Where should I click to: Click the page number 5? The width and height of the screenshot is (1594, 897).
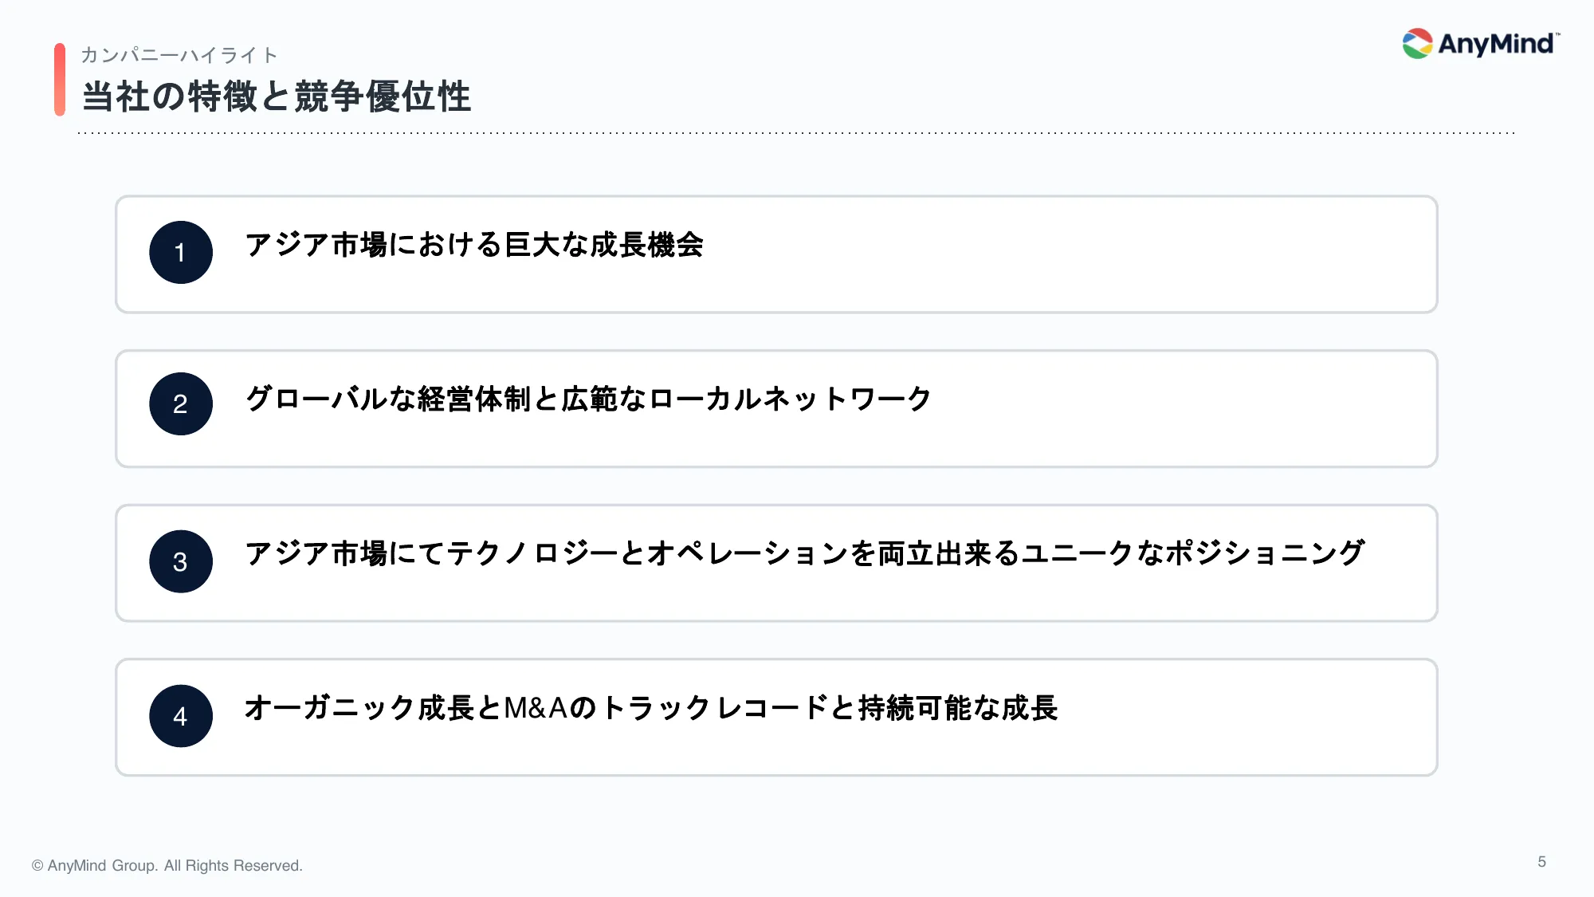coord(1541,862)
